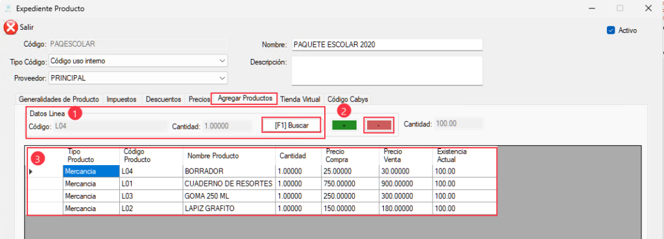Viewport: 664px width, 239px height.
Task: Open the Tienda Virtual tab
Action: (x=300, y=99)
